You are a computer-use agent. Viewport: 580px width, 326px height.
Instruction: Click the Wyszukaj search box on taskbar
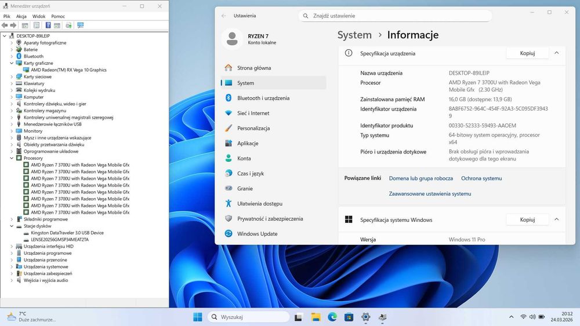coord(249,317)
